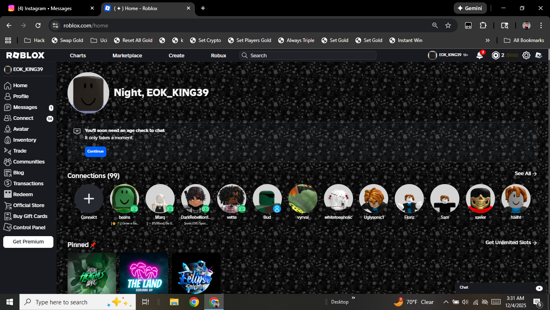The height and width of the screenshot is (310, 550).
Task: Click the See All connections link
Action: (526, 174)
